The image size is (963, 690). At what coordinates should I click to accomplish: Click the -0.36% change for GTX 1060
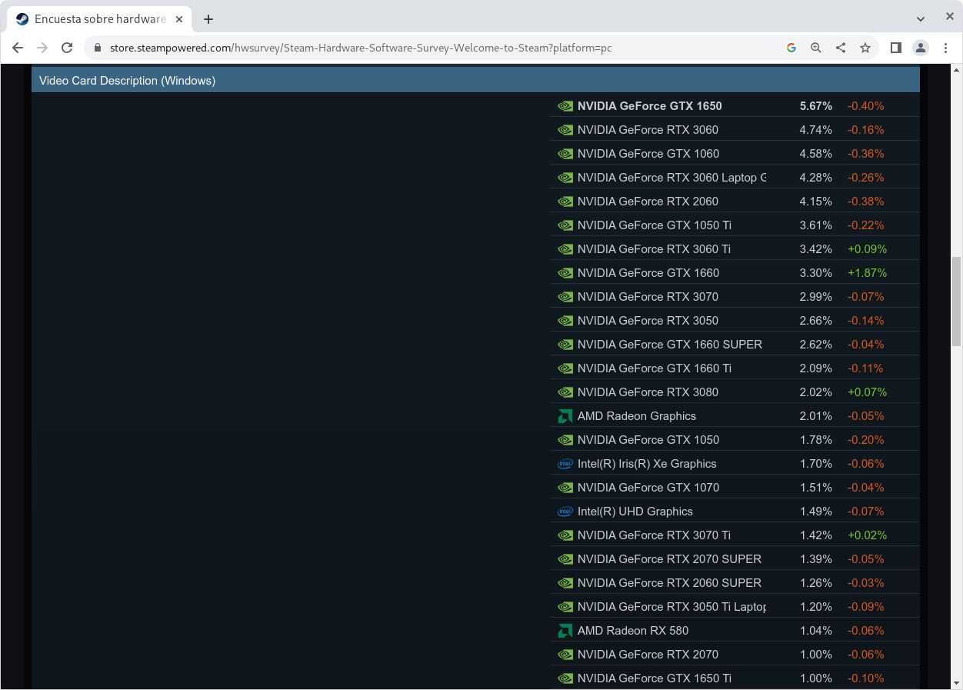point(865,154)
